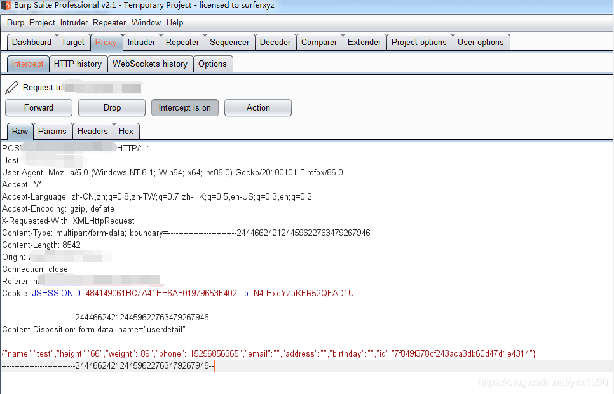Click the Burp Suite logo icon in title bar
Viewport: 614px width, 394px height.
click(6, 5)
